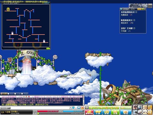The width and height of the screenshot is (153, 115).
Task: Click the second top-row quick slot icon
Action: point(140,107)
